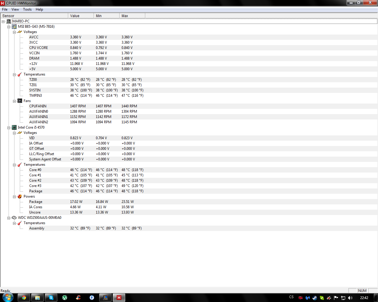Click the thermometer icon above Core #0

tap(20, 165)
